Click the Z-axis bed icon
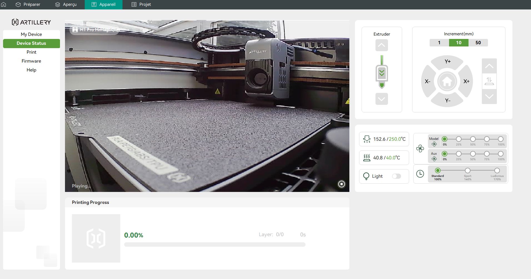Screen dimensions: 531x279 click(489, 81)
